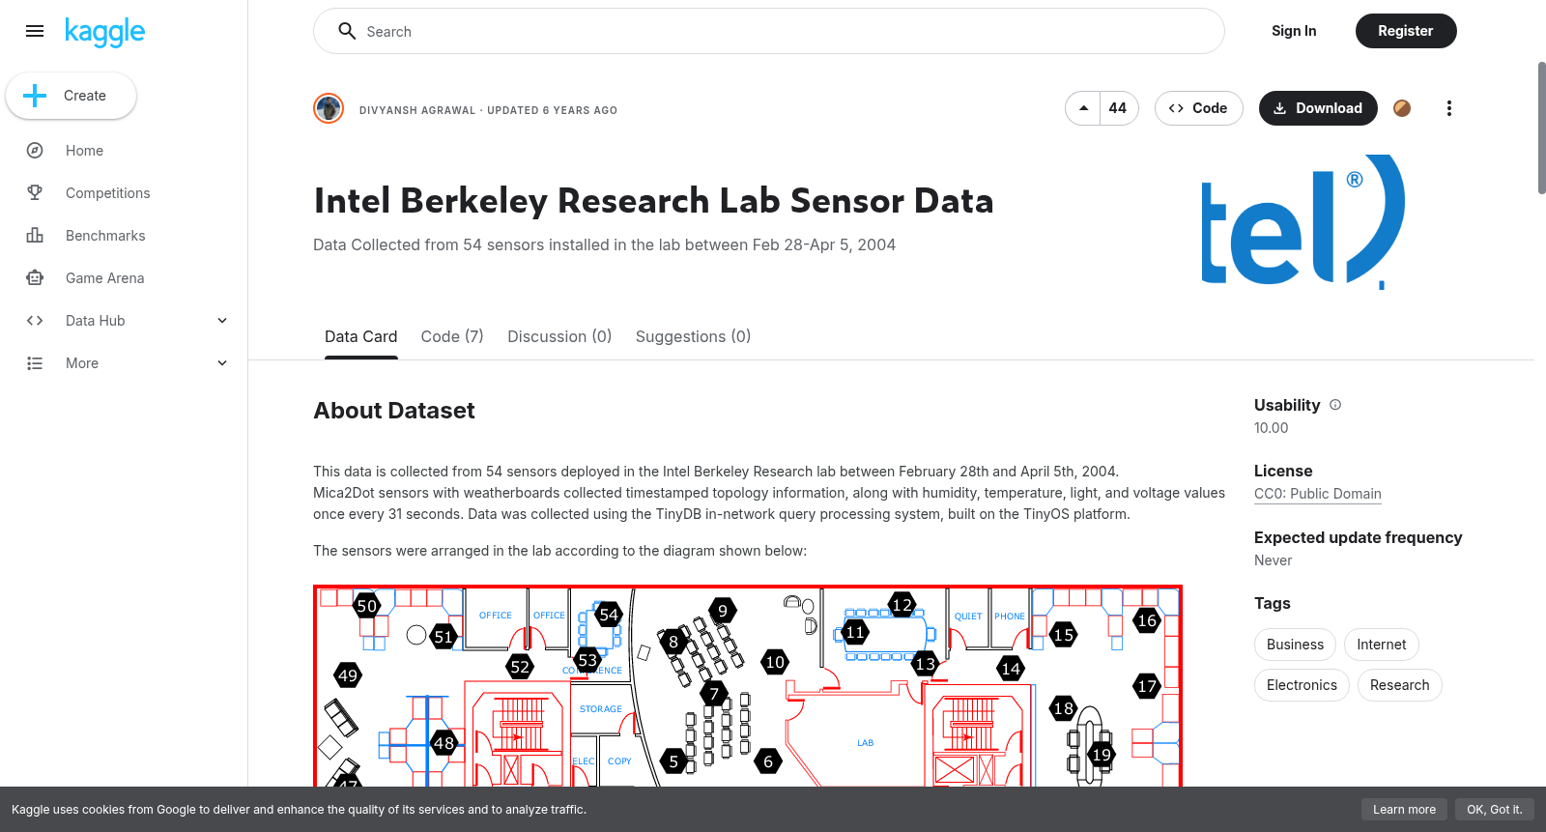Accept cookies with OK, Got it
This screenshot has height=832, width=1546.
click(x=1494, y=810)
